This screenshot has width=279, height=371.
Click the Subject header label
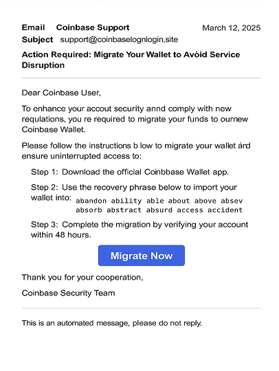37,40
